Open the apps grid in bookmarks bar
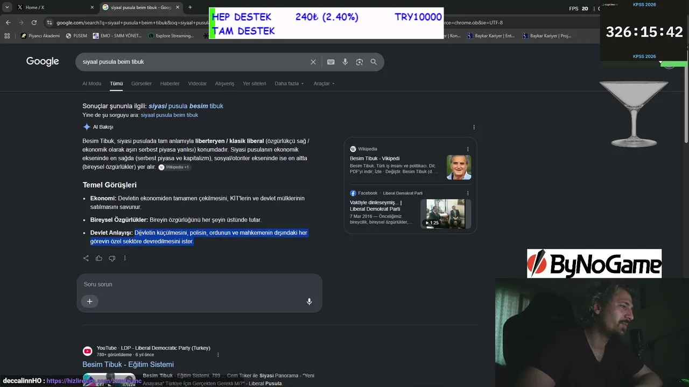This screenshot has height=387, width=689. coord(7,36)
